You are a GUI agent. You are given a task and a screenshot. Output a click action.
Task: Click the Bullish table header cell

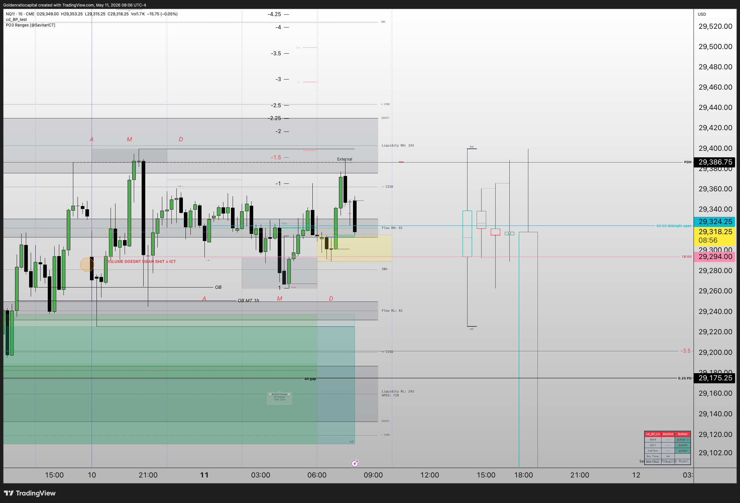point(683,434)
